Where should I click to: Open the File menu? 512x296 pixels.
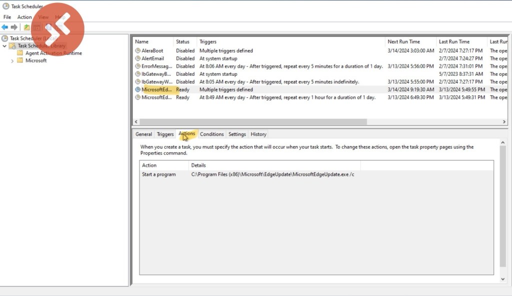[7, 17]
